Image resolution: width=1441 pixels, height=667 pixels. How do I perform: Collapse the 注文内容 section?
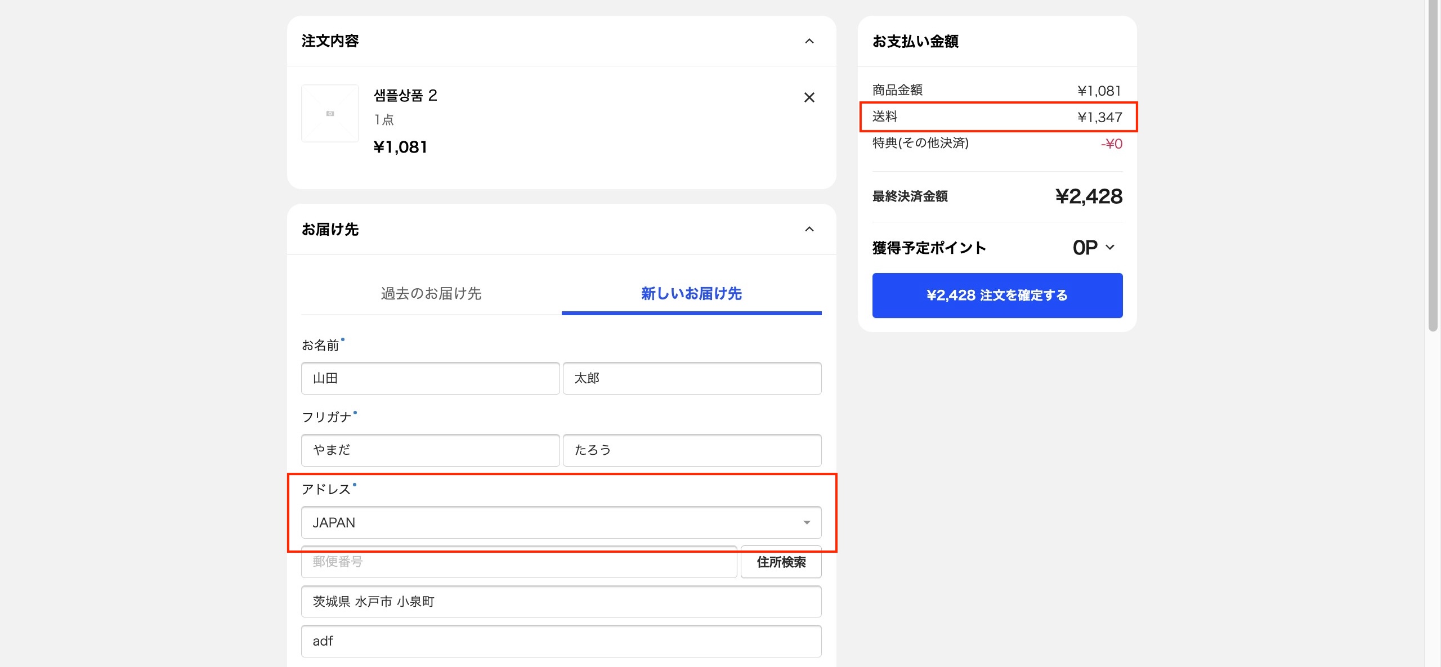click(x=809, y=41)
